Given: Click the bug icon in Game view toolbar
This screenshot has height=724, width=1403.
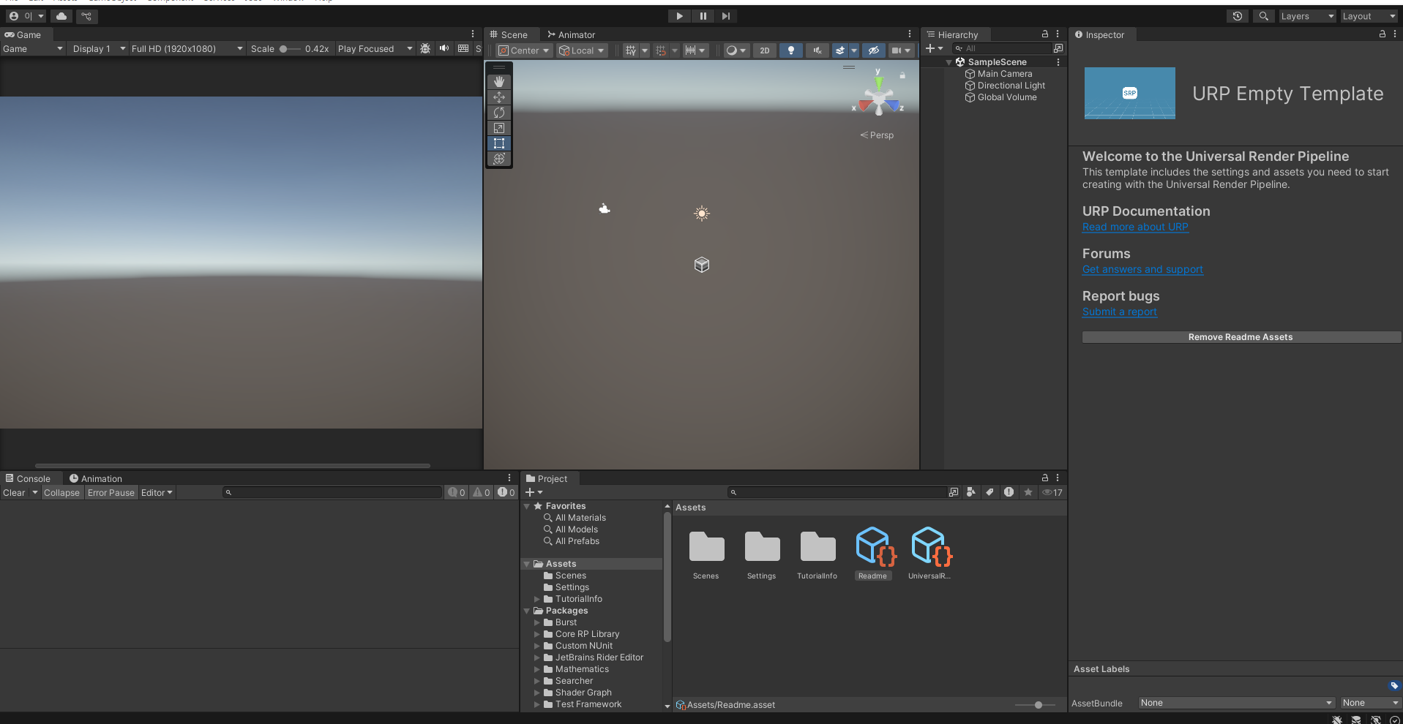Looking at the screenshot, I should [x=425, y=49].
